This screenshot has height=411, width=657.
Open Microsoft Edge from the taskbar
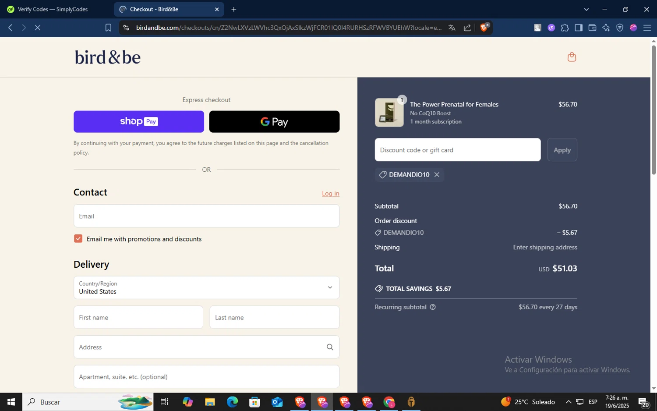232,402
